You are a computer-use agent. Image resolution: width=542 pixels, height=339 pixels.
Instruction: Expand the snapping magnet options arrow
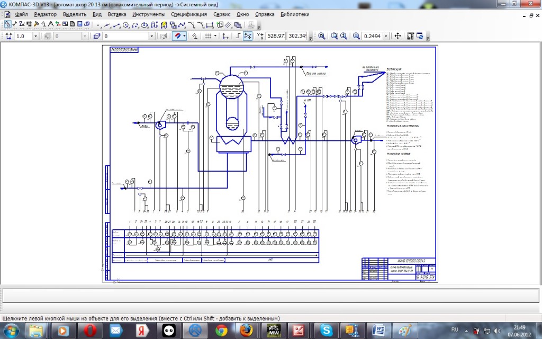point(184,36)
